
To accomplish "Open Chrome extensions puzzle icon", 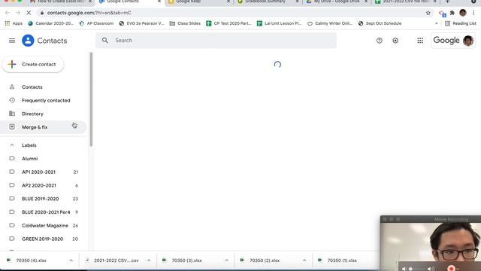I will pyautogui.click(x=452, y=13).
